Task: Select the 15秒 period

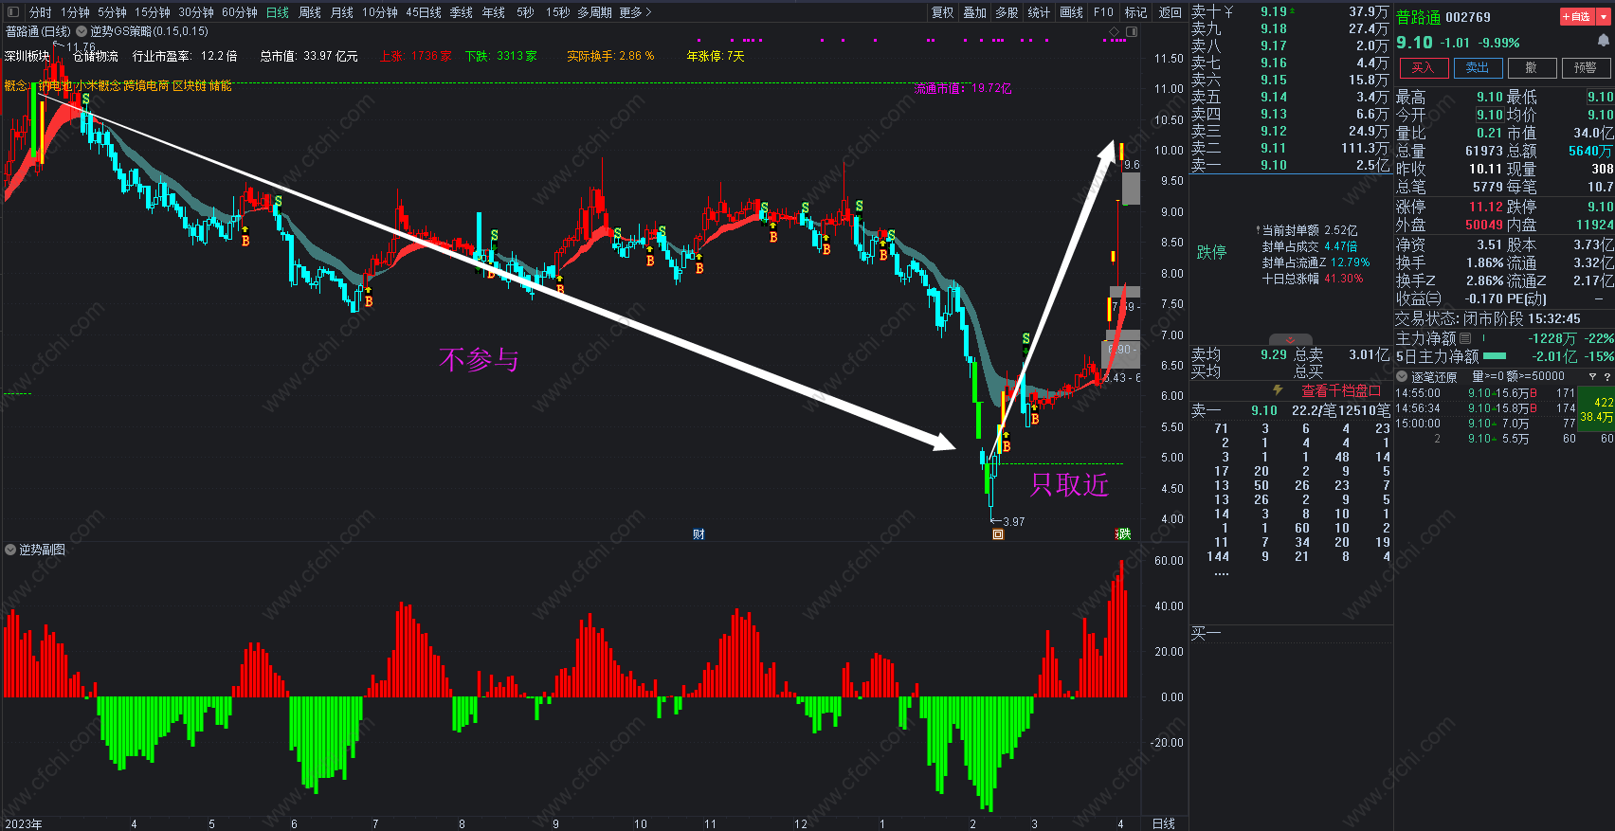Action: pyautogui.click(x=558, y=12)
